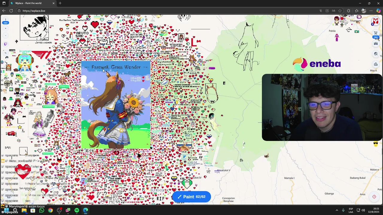This screenshot has width=383, height=215.
Task: Click the explore search globe button
Action: (x=376, y=54)
